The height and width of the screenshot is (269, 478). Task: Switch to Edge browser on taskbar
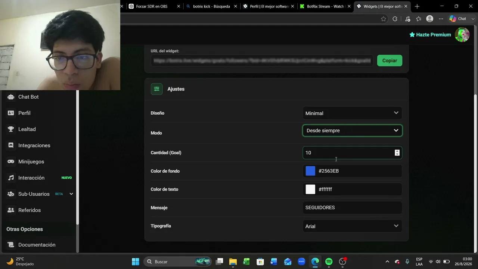point(315,262)
